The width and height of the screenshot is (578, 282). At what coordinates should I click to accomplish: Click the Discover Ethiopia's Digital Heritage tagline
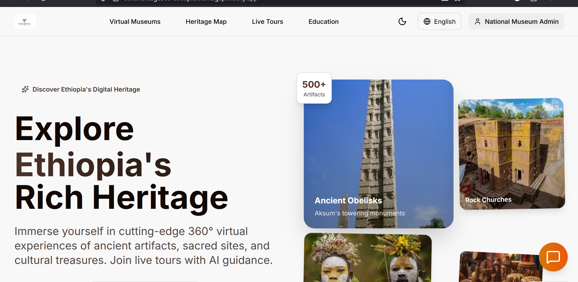(x=86, y=89)
